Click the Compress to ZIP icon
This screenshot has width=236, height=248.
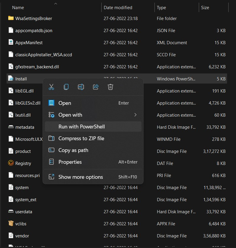coord(51,138)
